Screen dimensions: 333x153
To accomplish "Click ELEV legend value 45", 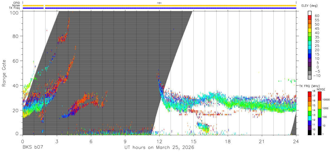I will coord(317,29).
